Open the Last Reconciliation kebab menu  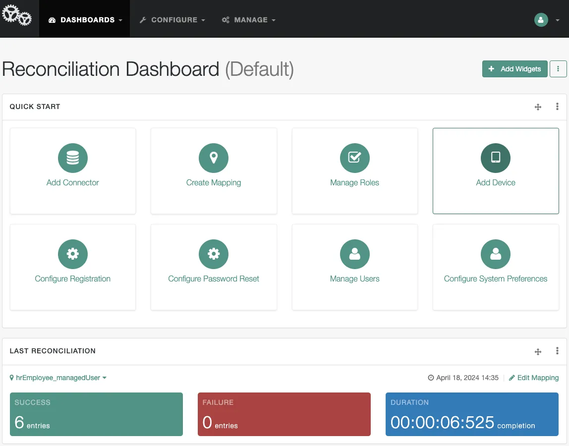coord(557,351)
